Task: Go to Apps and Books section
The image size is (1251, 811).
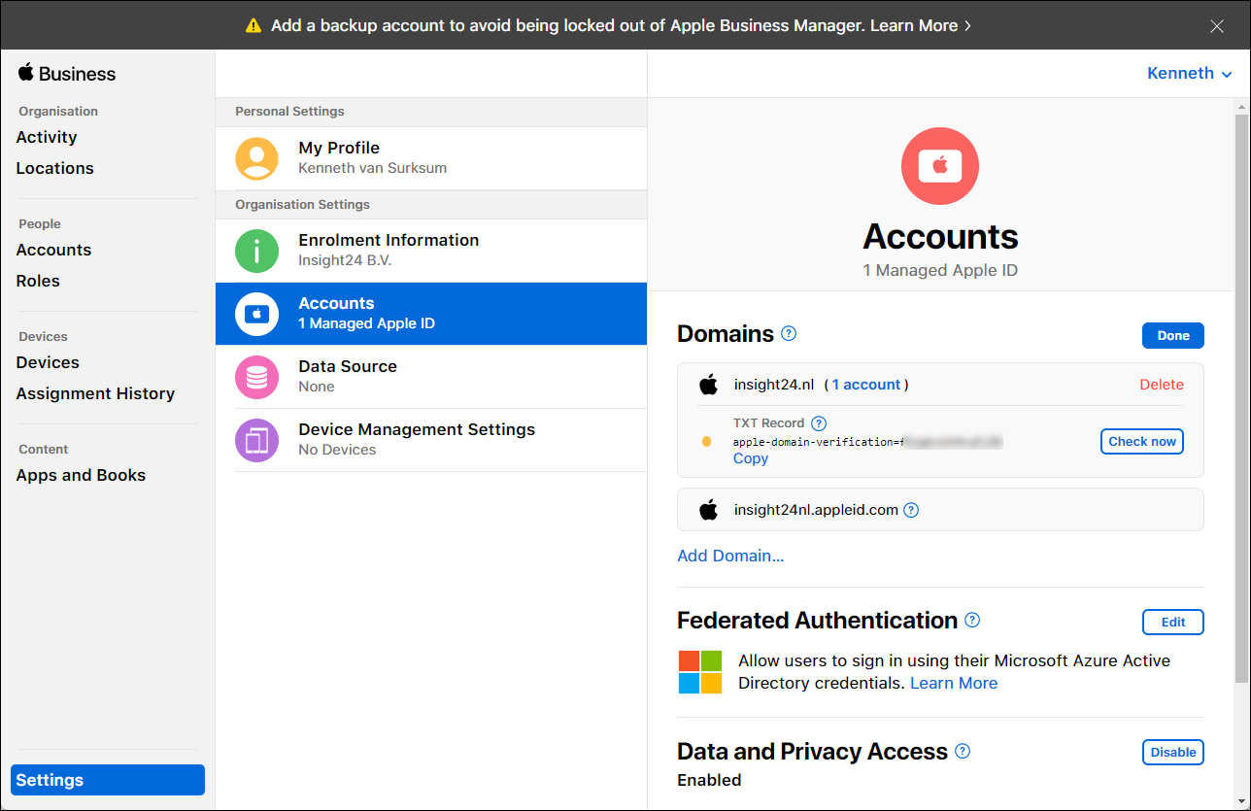Action: [x=81, y=475]
